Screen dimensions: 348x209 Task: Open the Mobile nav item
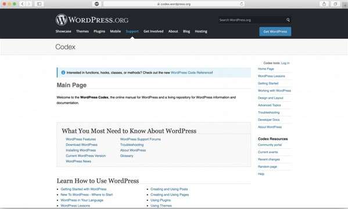tap(116, 31)
